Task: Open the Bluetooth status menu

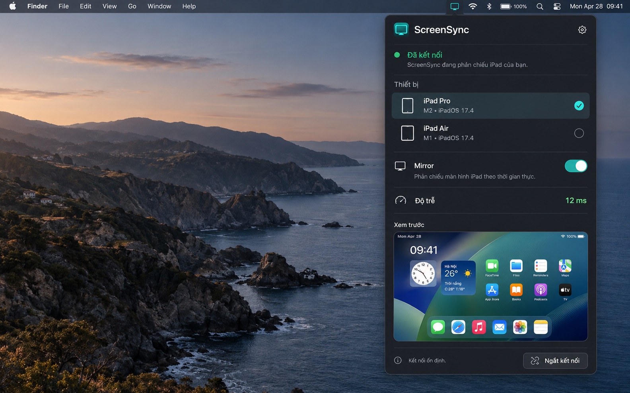Action: (x=489, y=6)
